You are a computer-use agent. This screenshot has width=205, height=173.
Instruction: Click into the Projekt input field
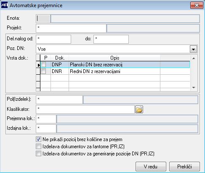tap(71, 28)
